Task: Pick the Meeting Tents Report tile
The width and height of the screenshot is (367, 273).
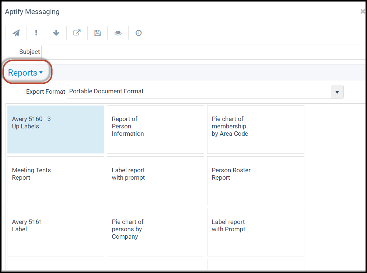Action: (56, 181)
